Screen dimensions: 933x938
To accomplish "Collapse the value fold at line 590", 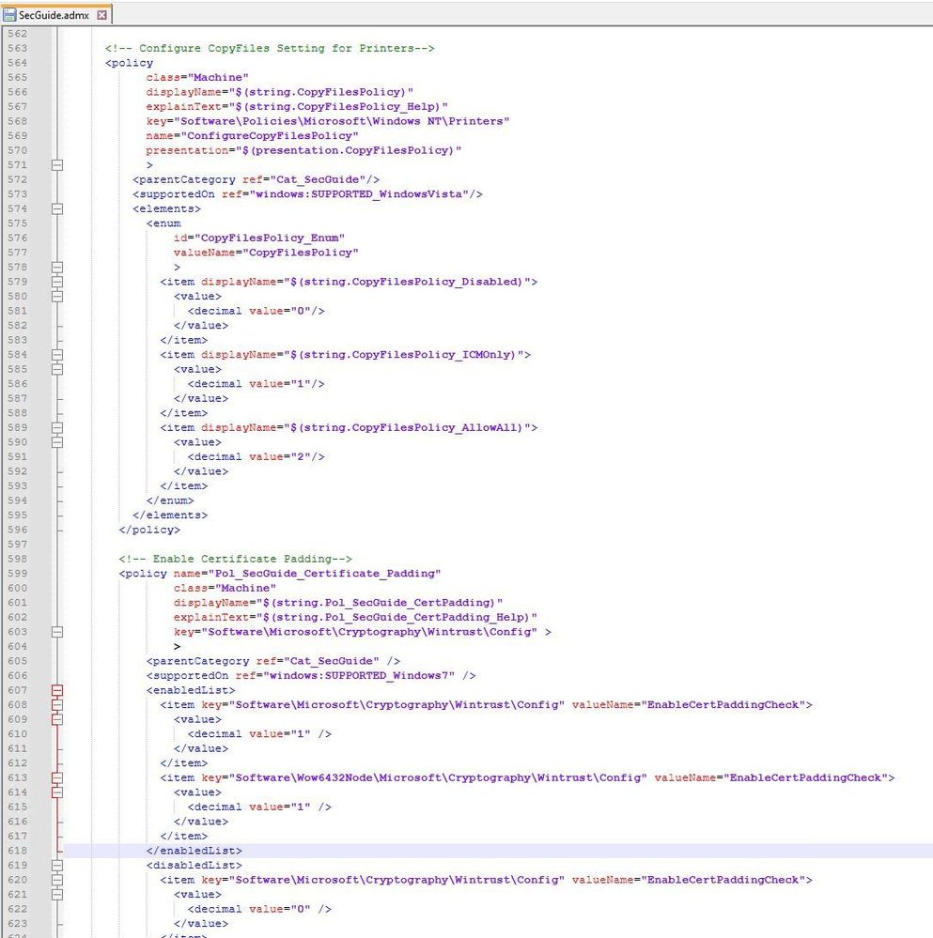I will [57, 442].
